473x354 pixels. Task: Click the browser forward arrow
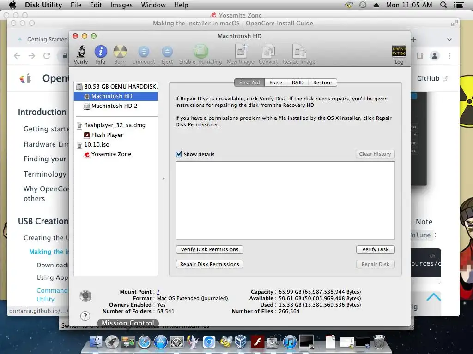pyautogui.click(x=32, y=56)
